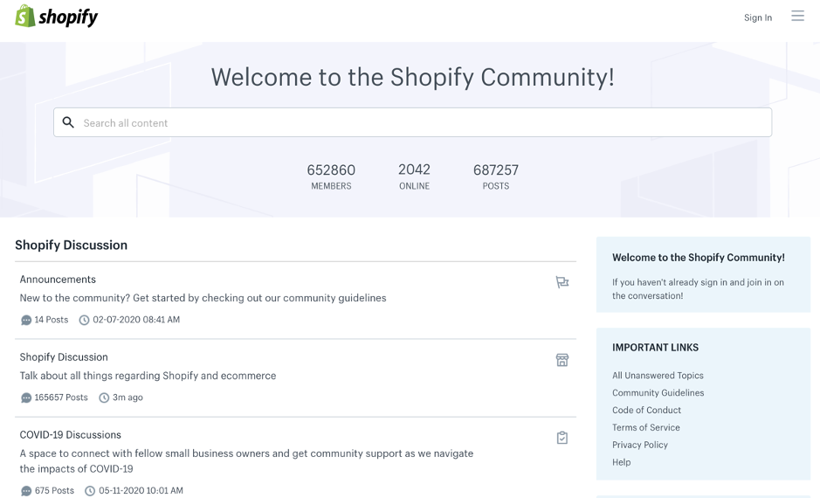Click 'A space to connect with fellow' description

tap(246, 460)
